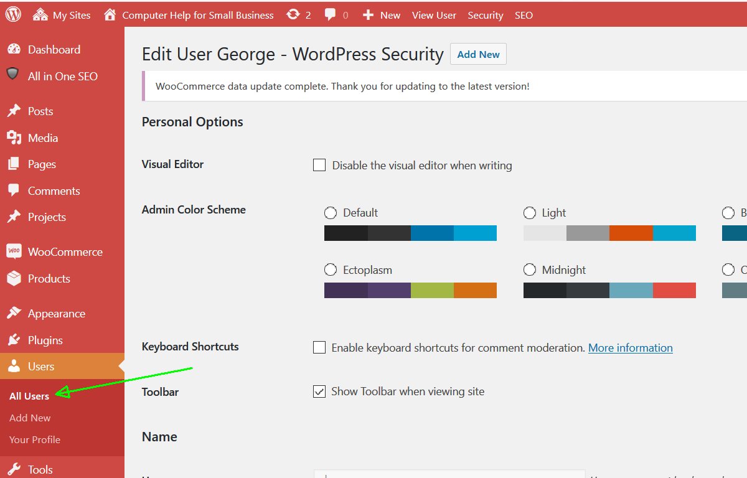This screenshot has width=747, height=478.
Task: Click the Ectoplasm green swatch
Action: pos(432,291)
